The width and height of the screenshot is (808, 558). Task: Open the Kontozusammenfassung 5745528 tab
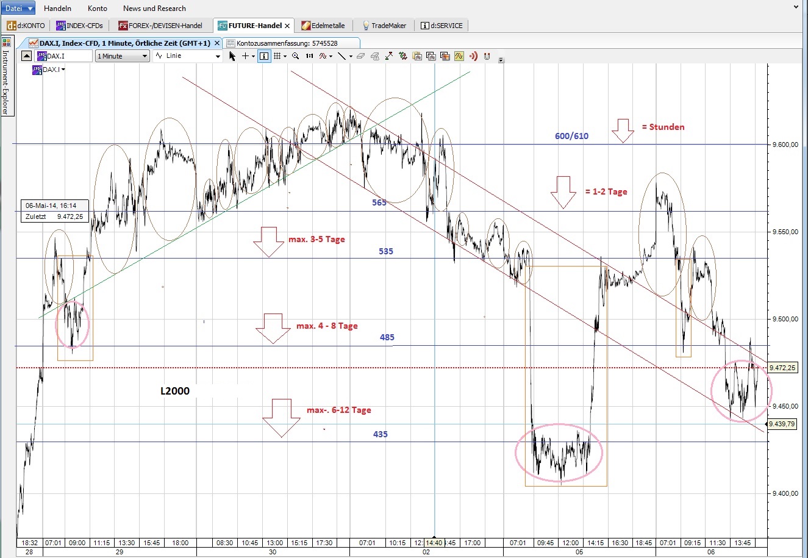[291, 43]
